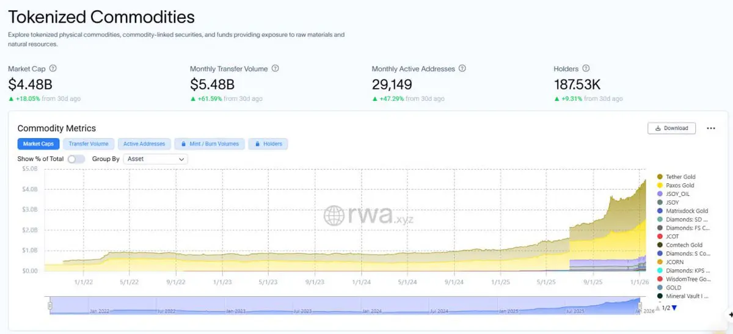Click the Diamonds: S Co... legend entry
The width and height of the screenshot is (733, 334).
point(683,254)
